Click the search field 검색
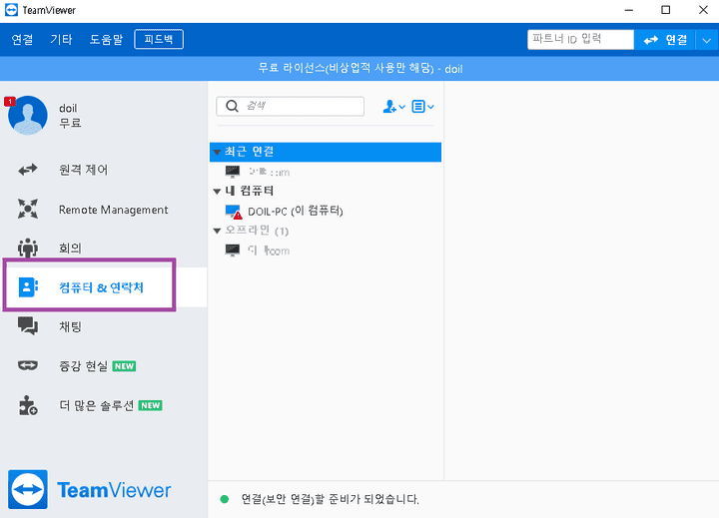Screen dimensions: 719x518 [x=290, y=107]
